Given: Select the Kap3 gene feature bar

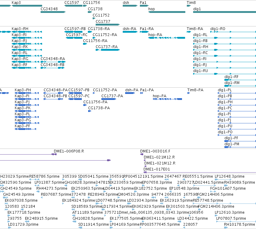Looking at the screenshot, I should (27, 6).
